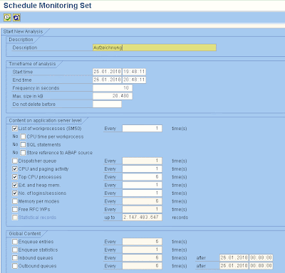Screen dimensions: 285x273
Task: Check the Inbound queues checkbox
Action: click(x=15, y=258)
